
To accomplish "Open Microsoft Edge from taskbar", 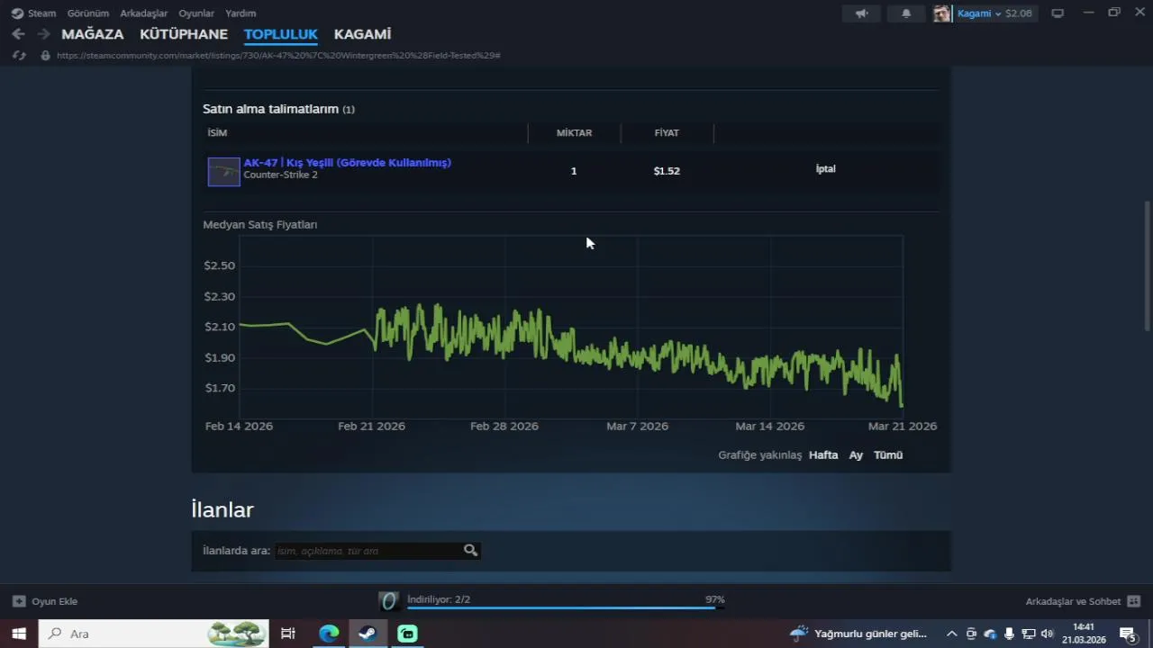I will 329,634.
